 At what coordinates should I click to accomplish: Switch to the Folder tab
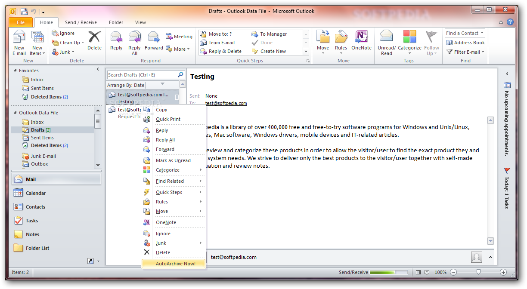(116, 22)
